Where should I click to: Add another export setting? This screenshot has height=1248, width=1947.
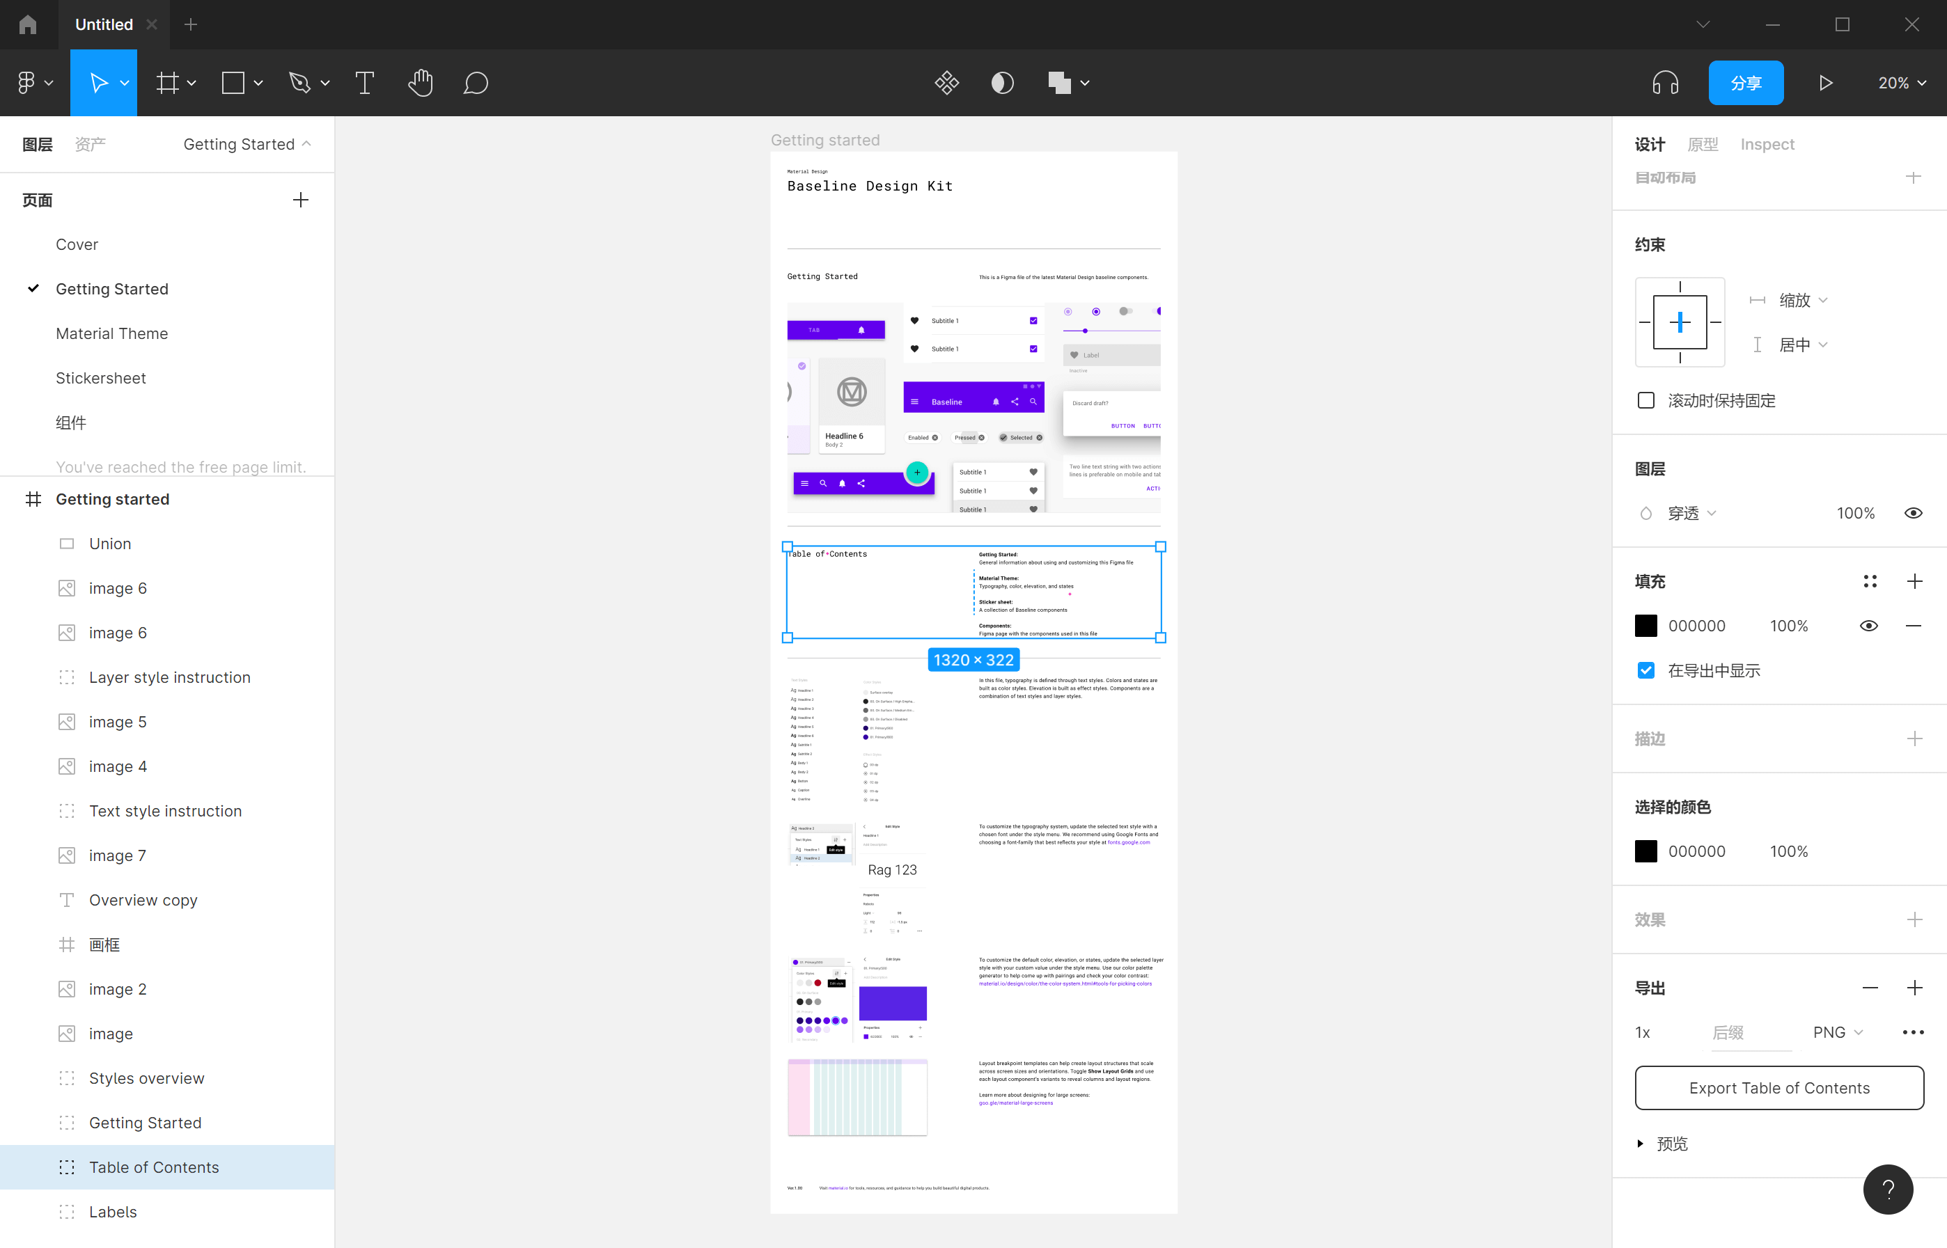click(x=1914, y=988)
